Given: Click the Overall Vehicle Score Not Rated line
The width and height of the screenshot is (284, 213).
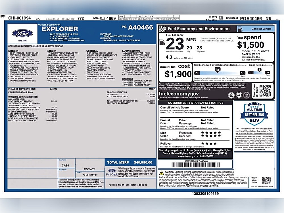Looking at the screenshot, I should tap(187, 108).
